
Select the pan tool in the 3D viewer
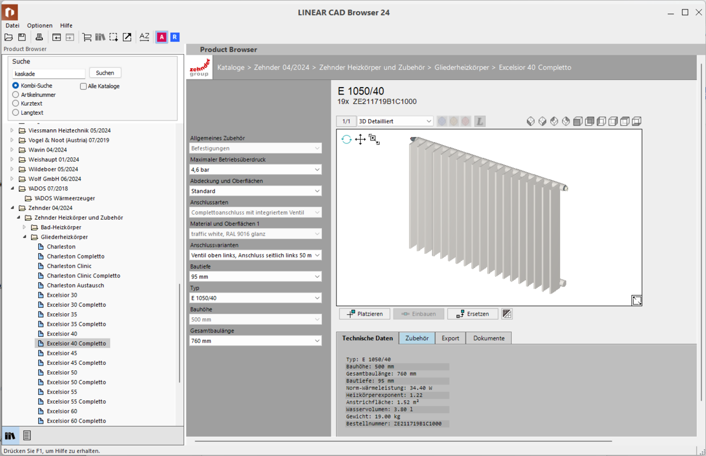click(x=360, y=139)
